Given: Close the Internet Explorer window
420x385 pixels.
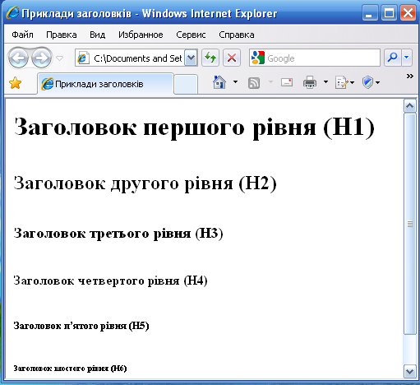Looking at the screenshot, I should (408, 13).
